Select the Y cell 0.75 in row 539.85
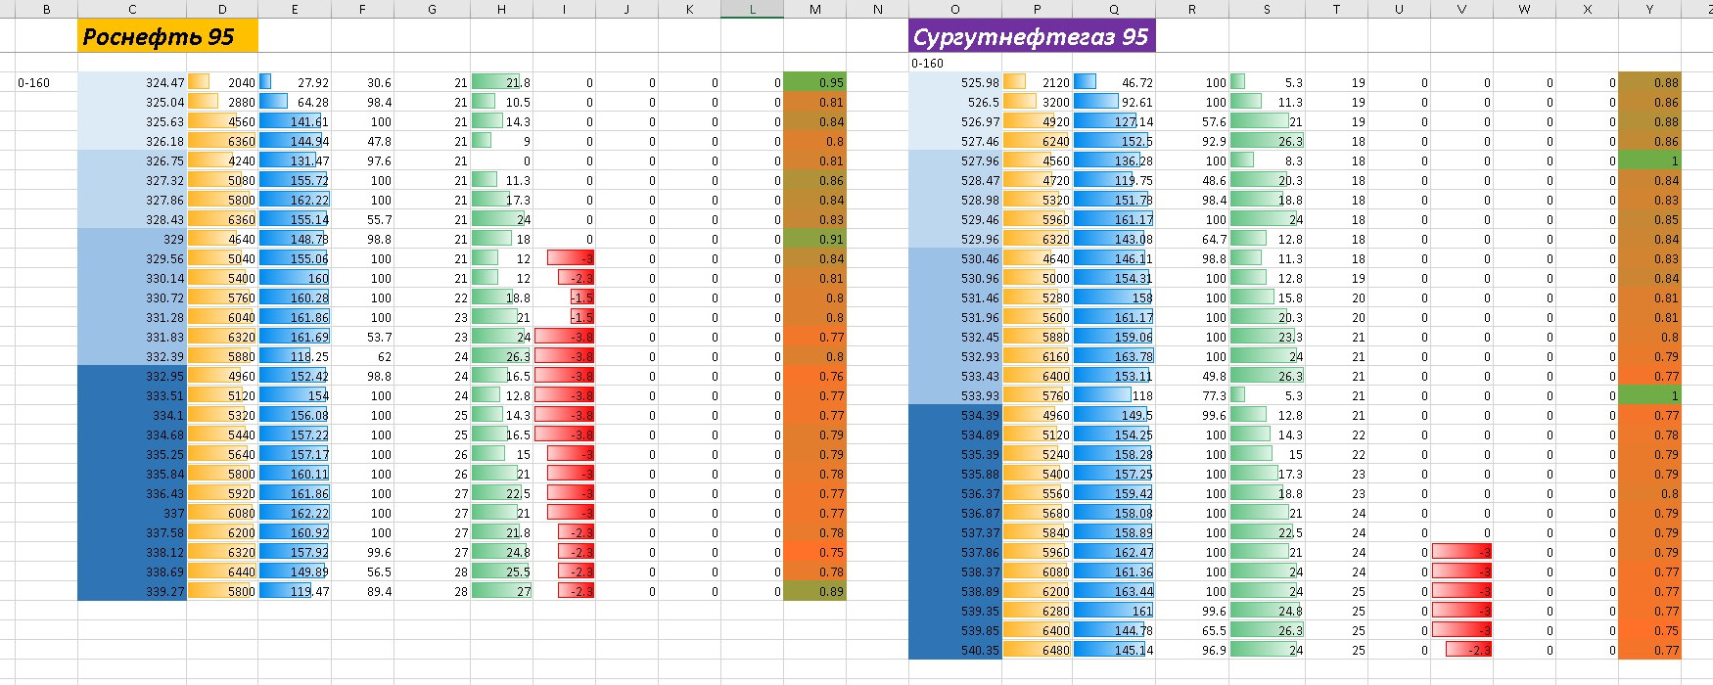The image size is (1713, 685). coord(1649,630)
